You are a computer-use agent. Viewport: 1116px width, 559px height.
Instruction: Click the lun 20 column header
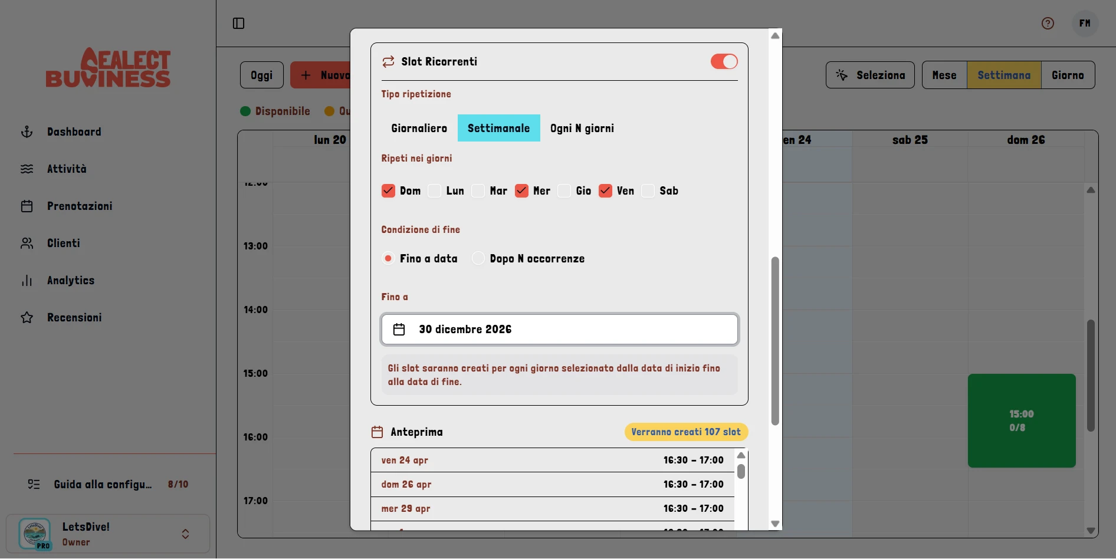tap(330, 140)
